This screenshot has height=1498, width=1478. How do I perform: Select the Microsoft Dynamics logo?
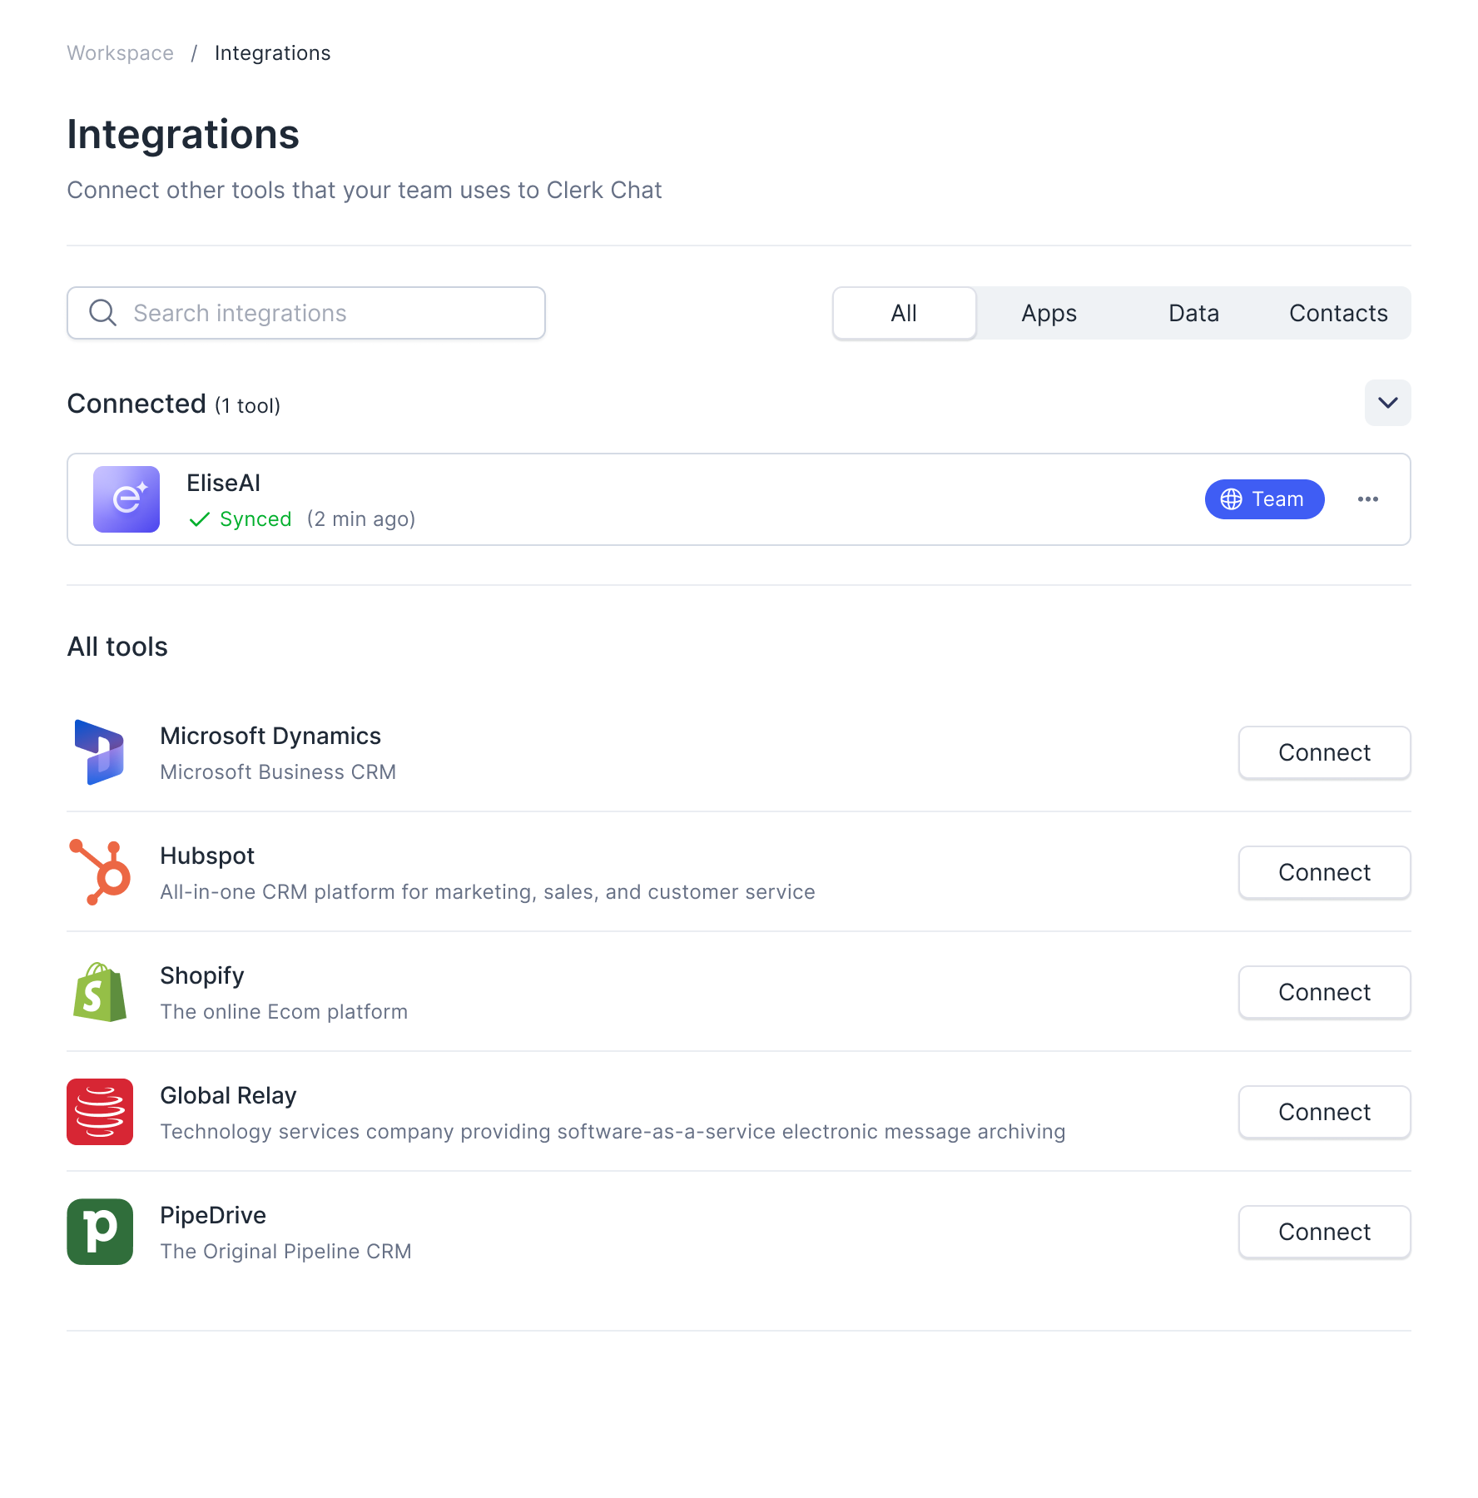pyautogui.click(x=101, y=751)
